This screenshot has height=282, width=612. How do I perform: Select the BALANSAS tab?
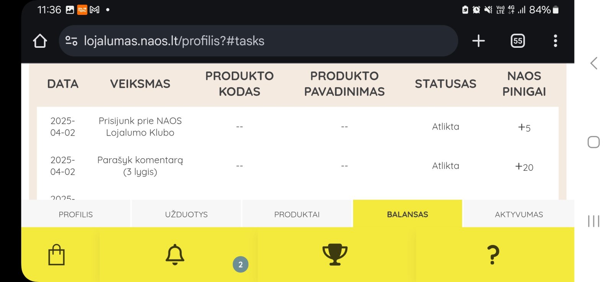407,214
